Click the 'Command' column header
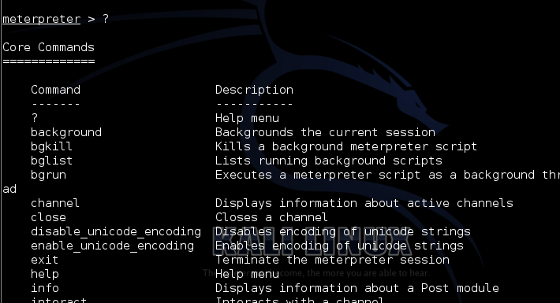The width and height of the screenshot is (560, 303). (x=56, y=90)
